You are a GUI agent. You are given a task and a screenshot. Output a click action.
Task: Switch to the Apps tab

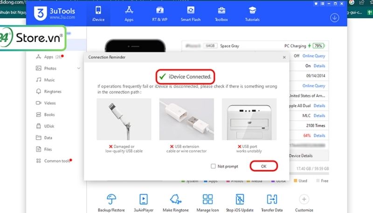[129, 14]
